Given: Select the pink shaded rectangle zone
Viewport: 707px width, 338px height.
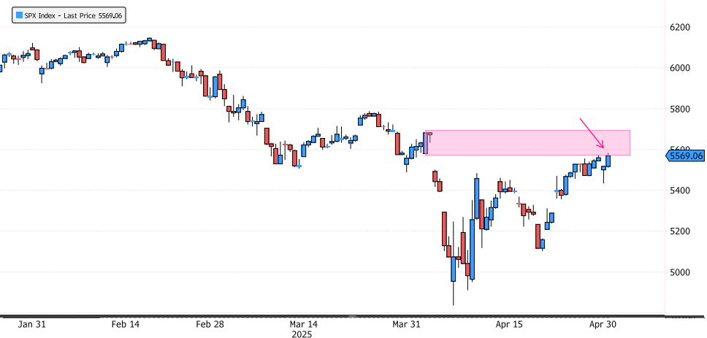Looking at the screenshot, I should coord(526,142).
